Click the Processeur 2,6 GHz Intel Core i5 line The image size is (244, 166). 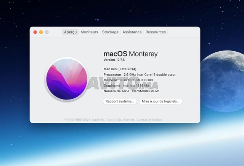[140, 74]
